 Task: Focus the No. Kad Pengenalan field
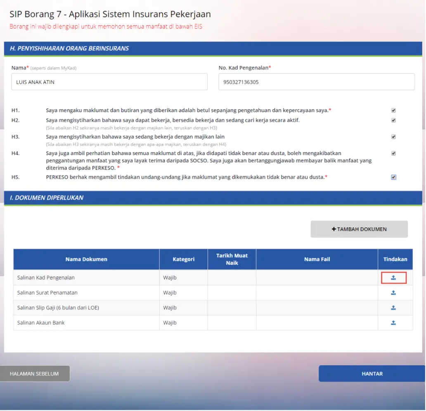click(317, 82)
